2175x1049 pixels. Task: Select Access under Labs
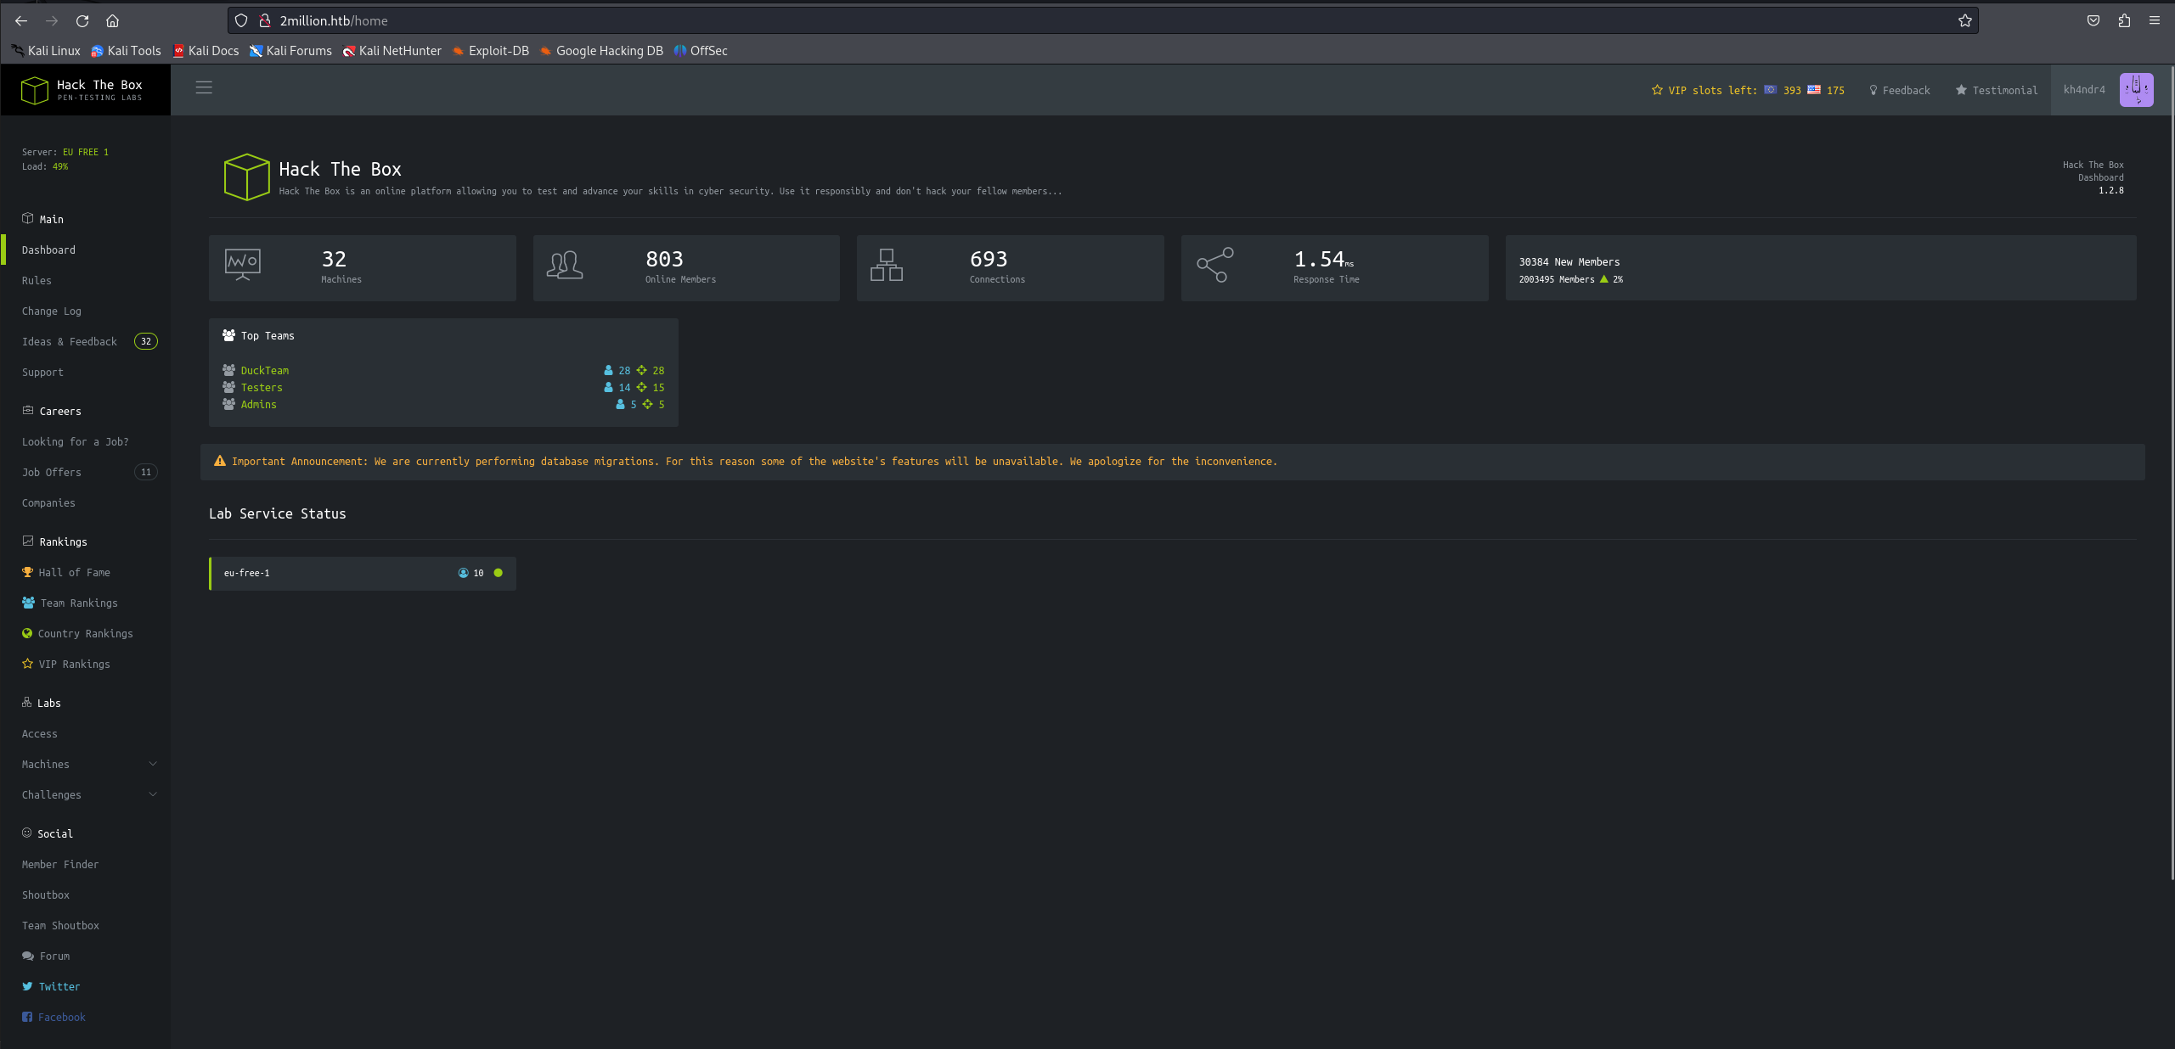40,733
